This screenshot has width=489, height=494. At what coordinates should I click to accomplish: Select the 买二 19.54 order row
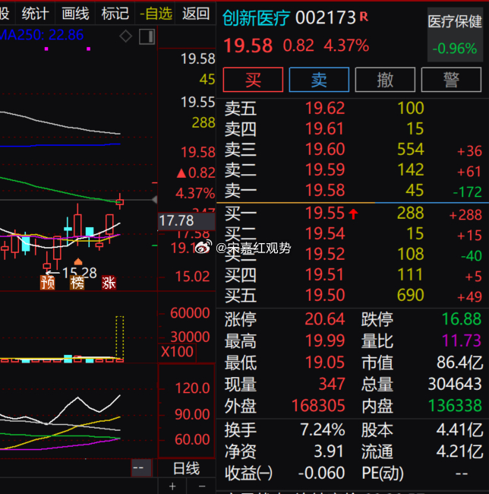[352, 234]
